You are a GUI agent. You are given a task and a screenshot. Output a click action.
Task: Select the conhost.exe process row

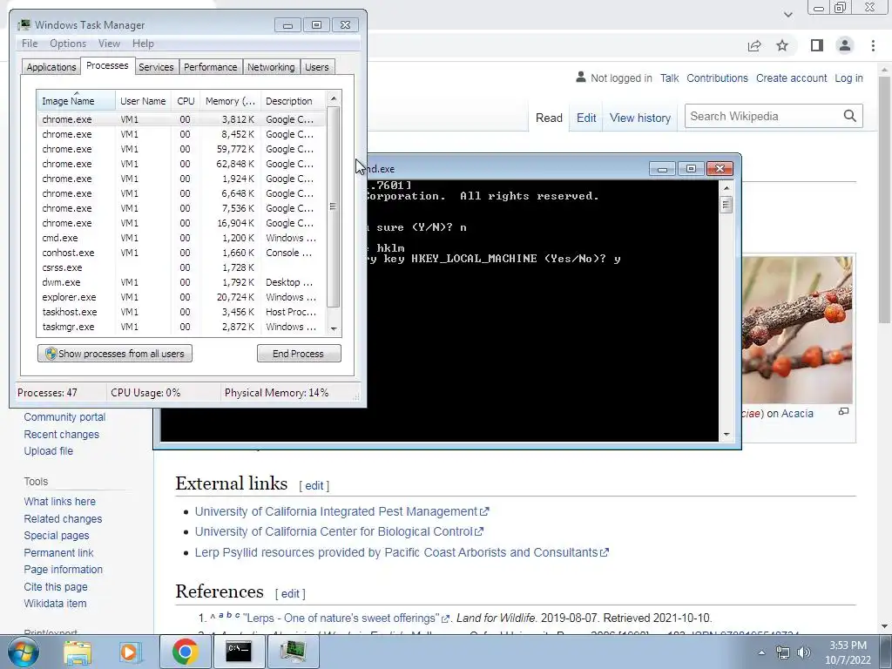181,253
